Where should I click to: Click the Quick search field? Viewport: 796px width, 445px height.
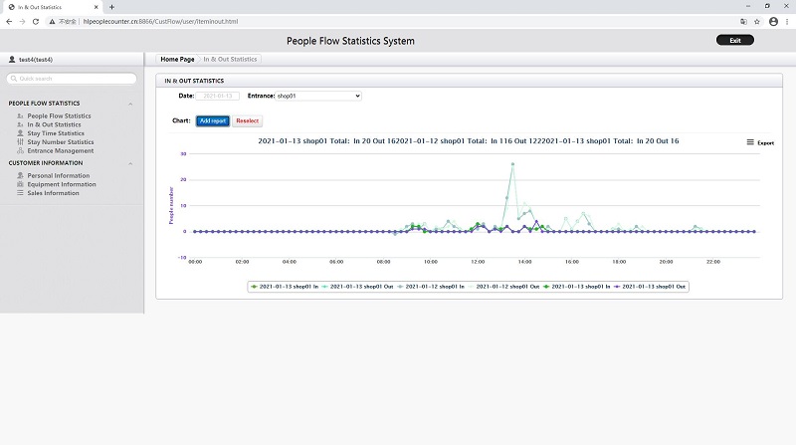click(x=72, y=79)
